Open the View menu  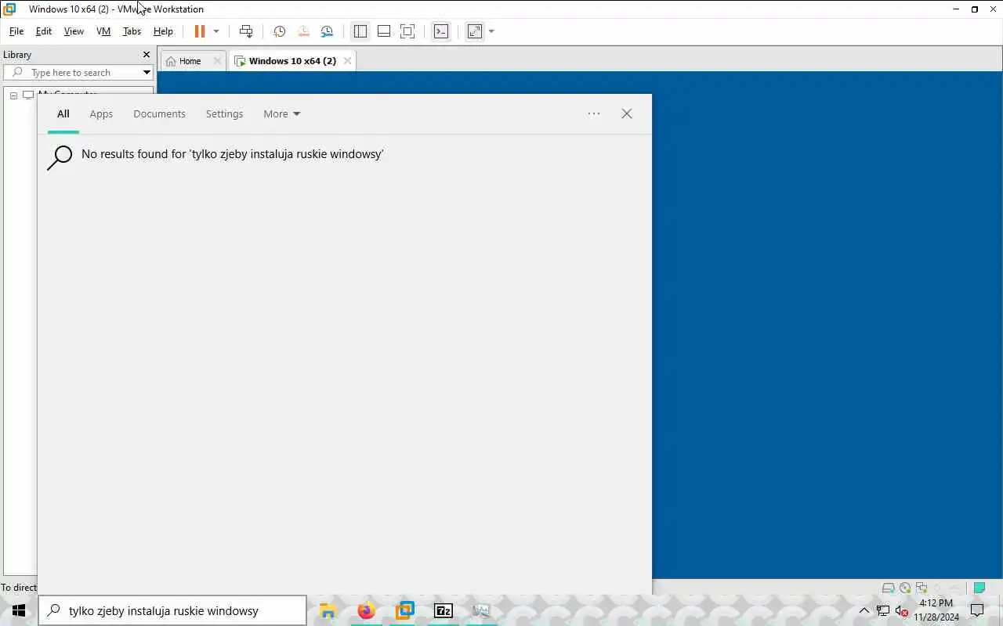pyautogui.click(x=74, y=31)
